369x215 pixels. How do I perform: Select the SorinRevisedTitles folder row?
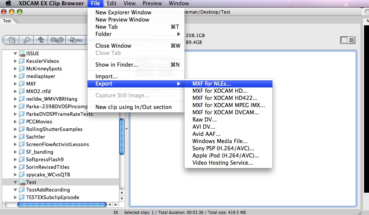pos(61,167)
